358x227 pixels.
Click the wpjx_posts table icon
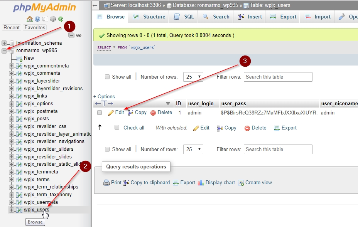[19, 119]
